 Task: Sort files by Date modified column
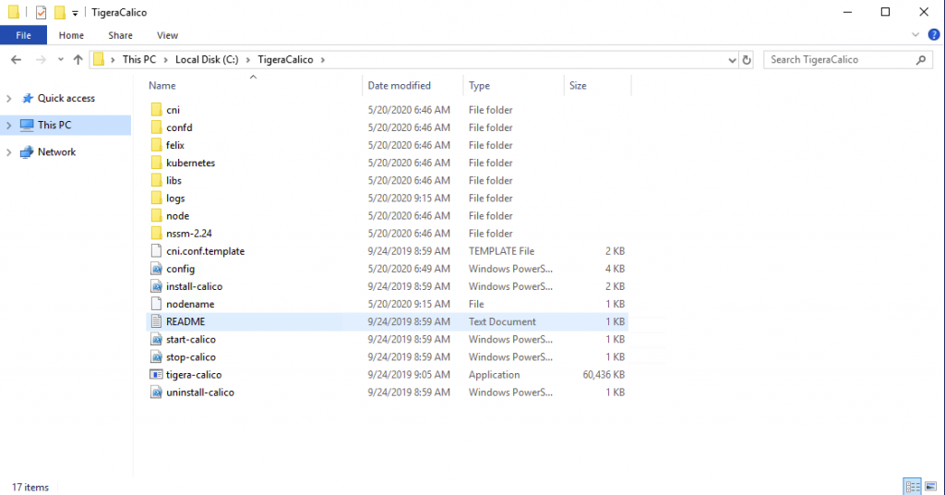click(x=399, y=86)
